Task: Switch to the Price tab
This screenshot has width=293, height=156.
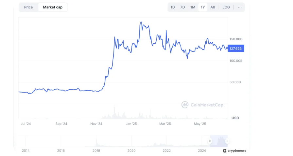Action: coord(28,7)
